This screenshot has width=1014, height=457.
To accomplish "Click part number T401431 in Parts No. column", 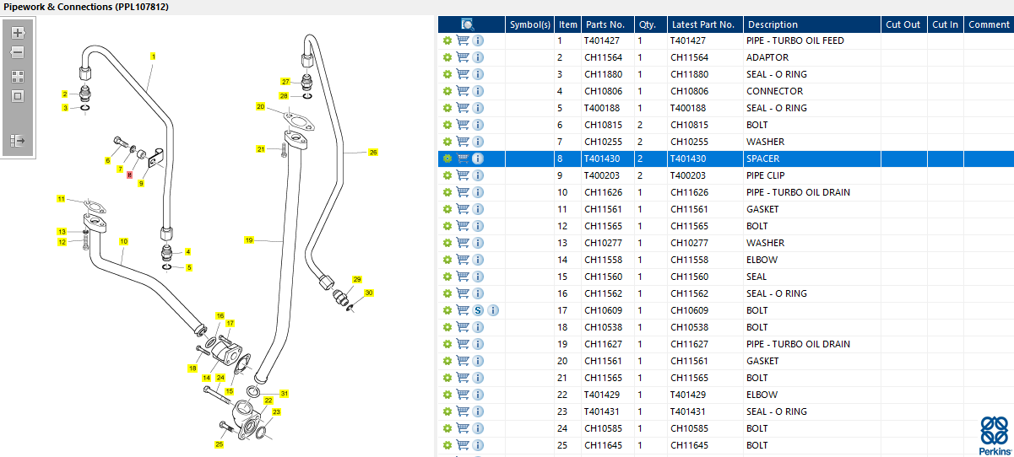I will point(602,411).
